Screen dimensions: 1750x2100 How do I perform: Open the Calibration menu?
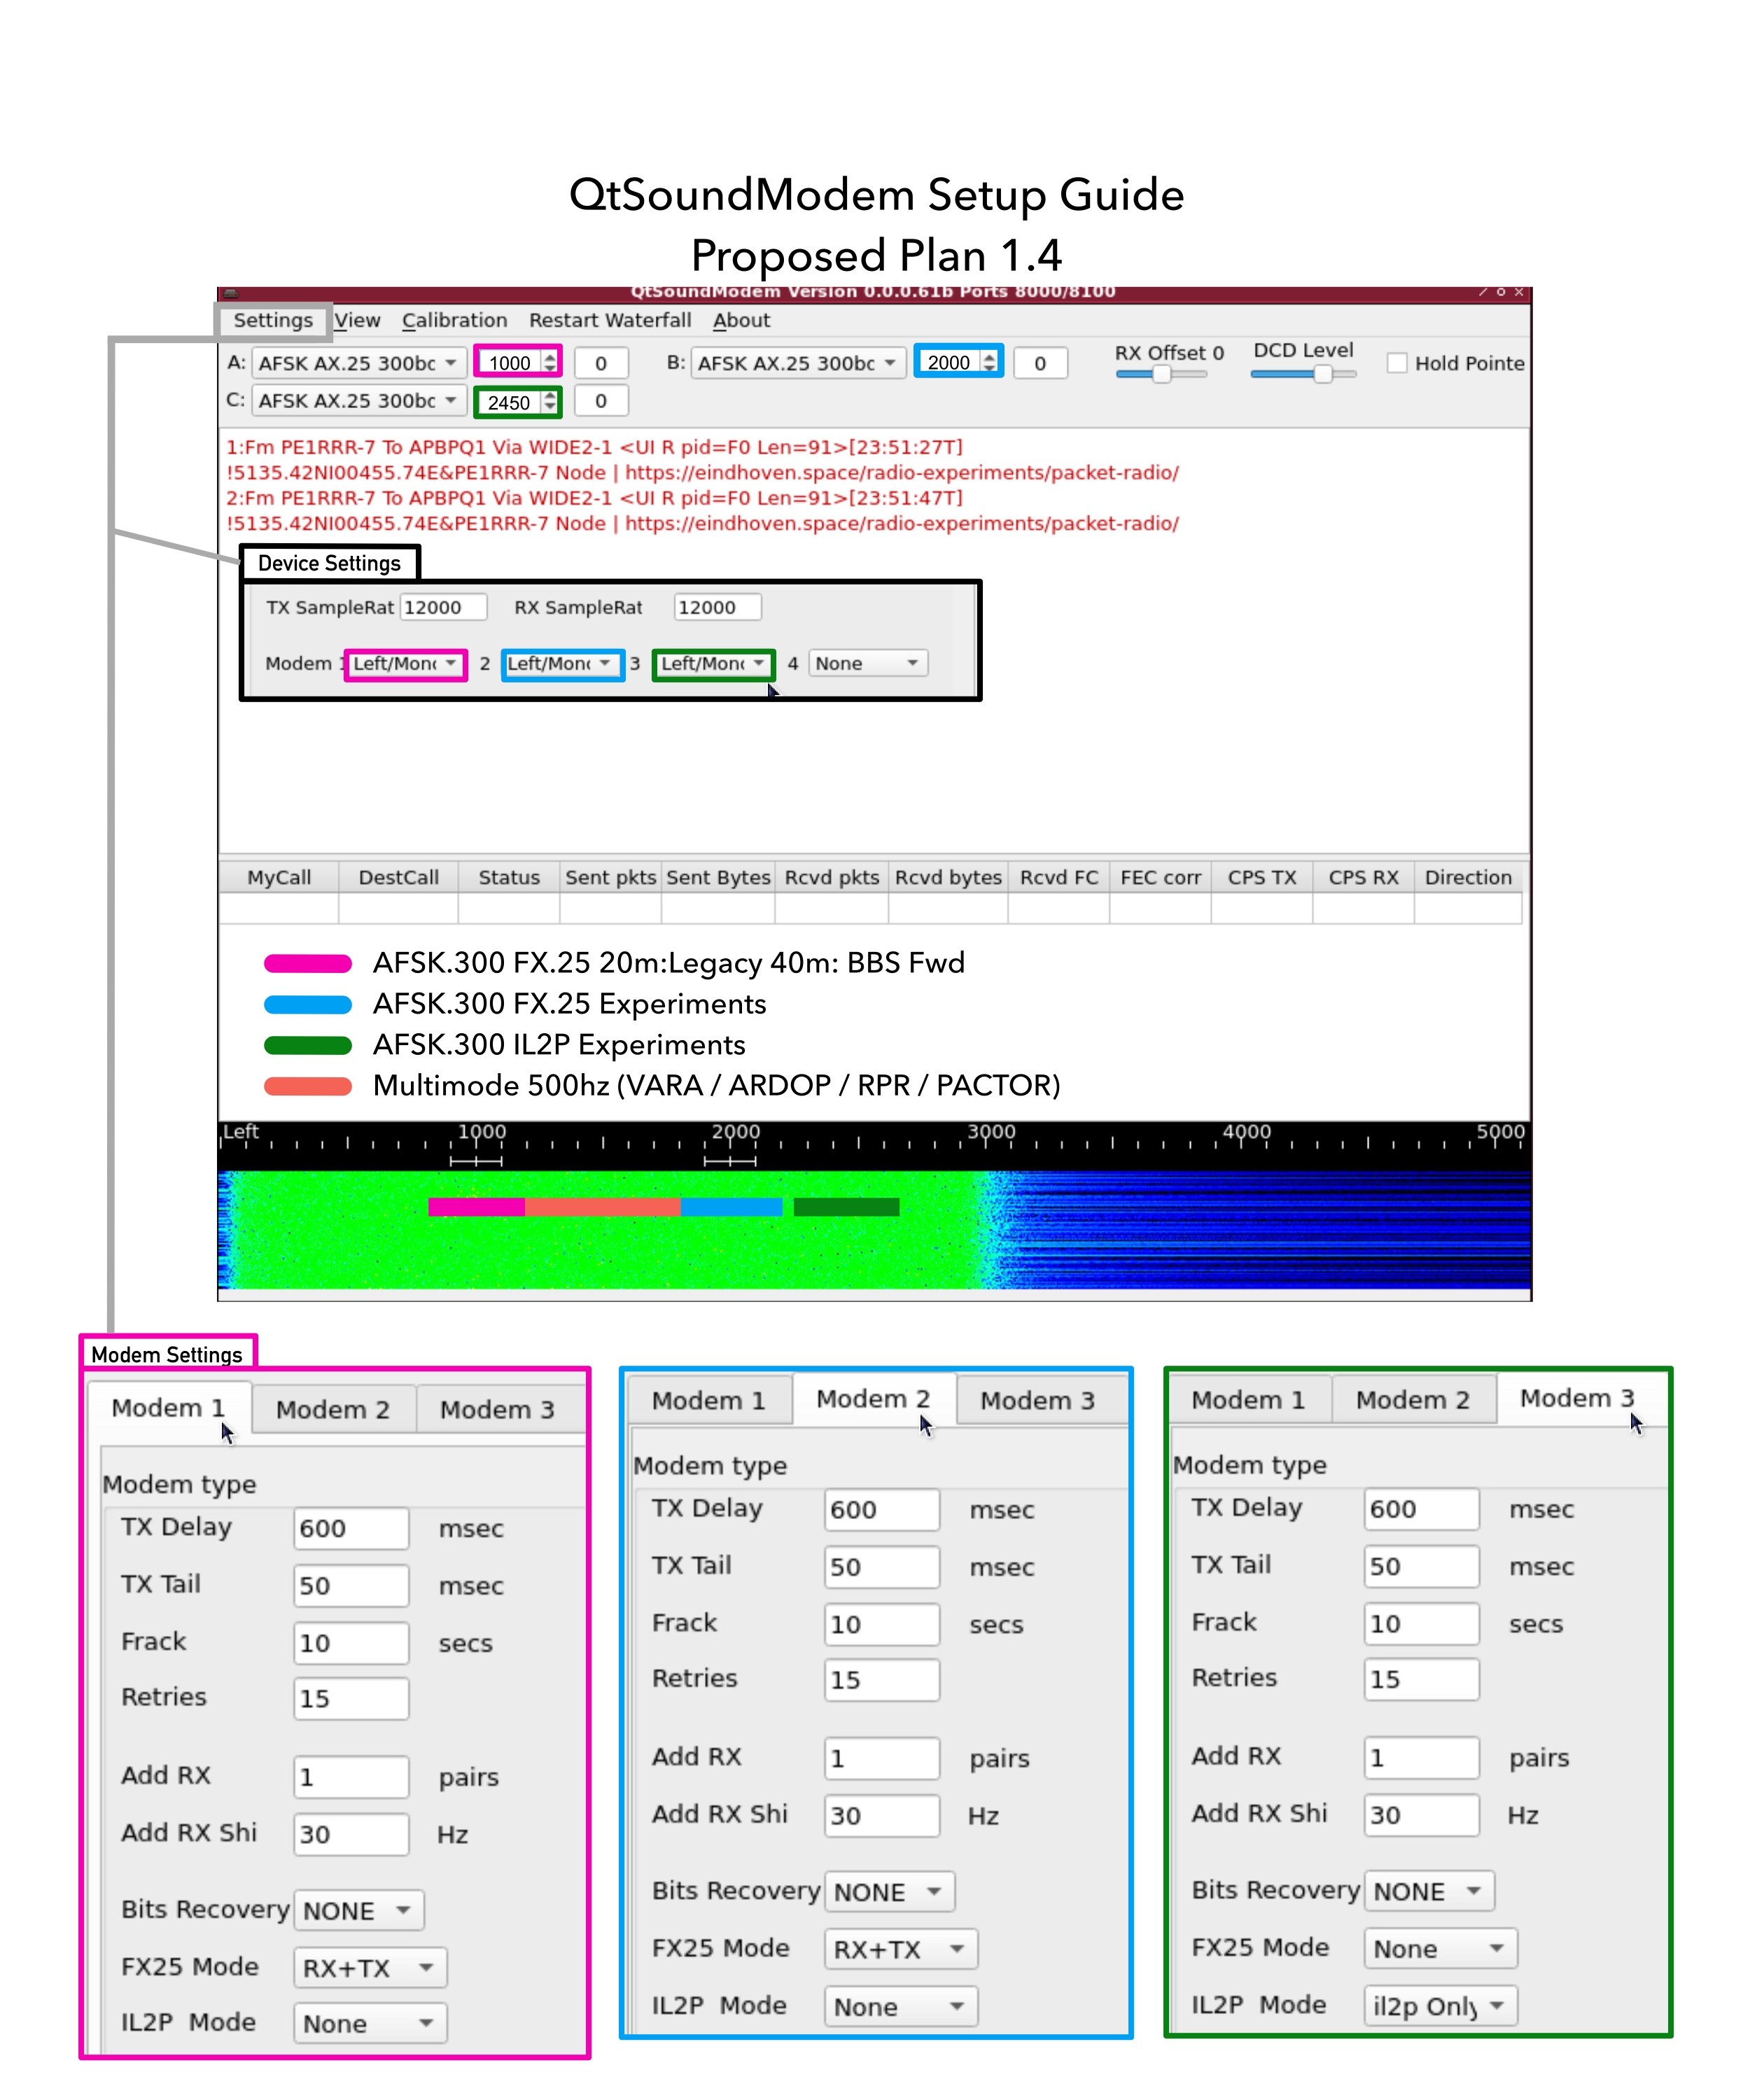[x=454, y=321]
